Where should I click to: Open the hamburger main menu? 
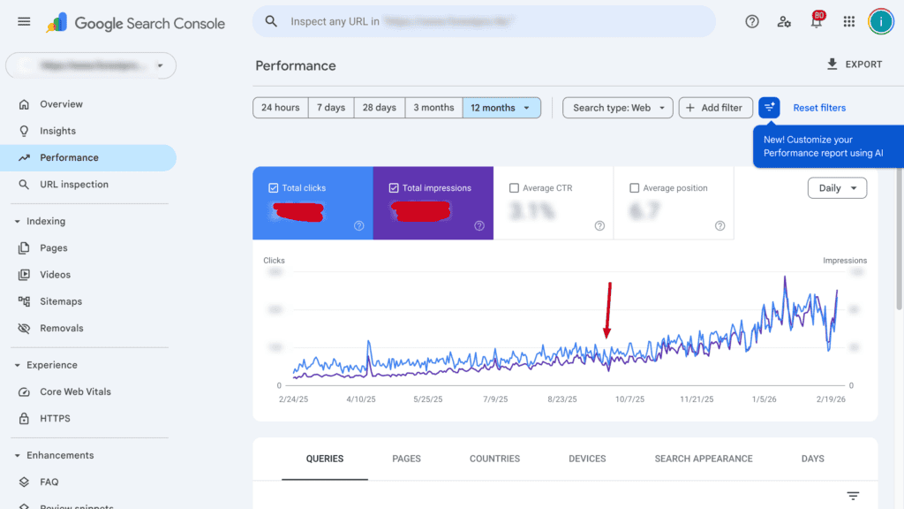coord(24,21)
